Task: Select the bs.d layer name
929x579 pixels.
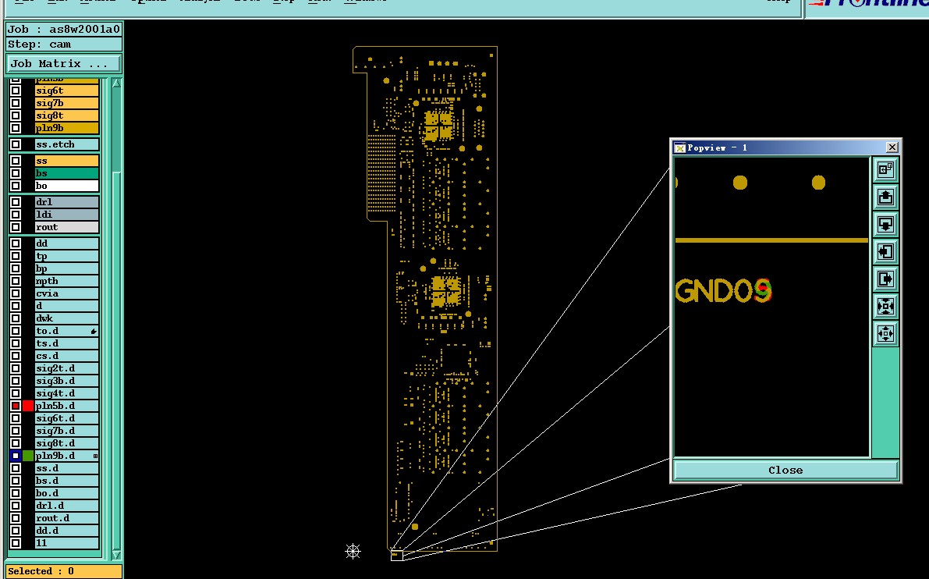Action: (66, 481)
